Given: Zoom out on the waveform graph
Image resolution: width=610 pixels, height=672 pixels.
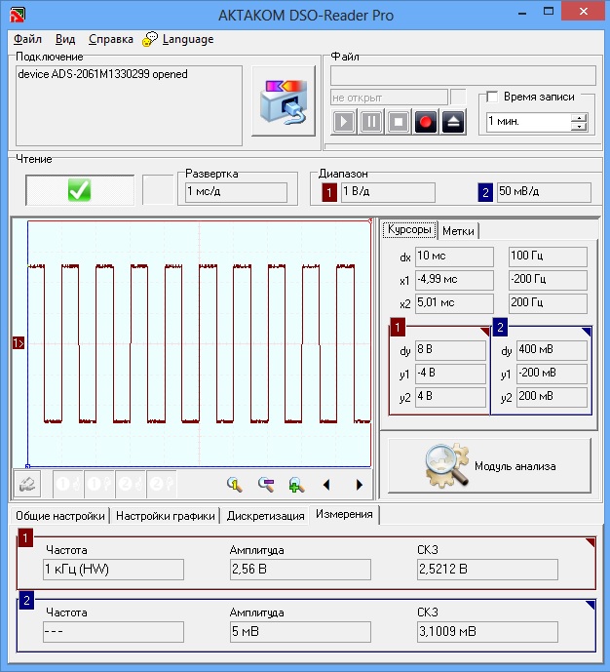Looking at the screenshot, I should 265,484.
